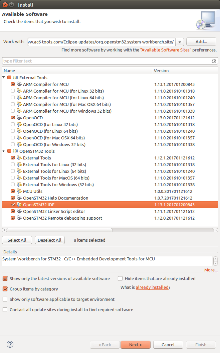Sort by the Version column header
220x353 pixels.
click(x=185, y=71)
